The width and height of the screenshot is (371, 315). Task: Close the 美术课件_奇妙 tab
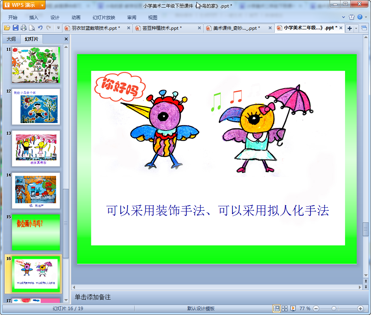click(x=270, y=28)
